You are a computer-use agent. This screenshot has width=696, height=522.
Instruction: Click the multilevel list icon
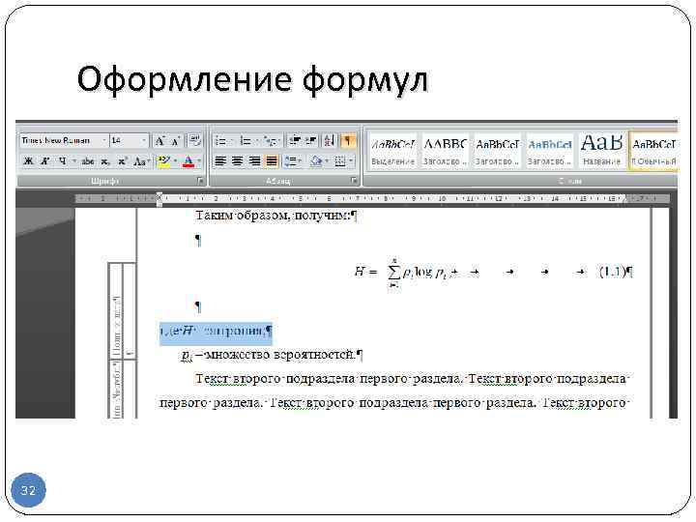pos(271,141)
